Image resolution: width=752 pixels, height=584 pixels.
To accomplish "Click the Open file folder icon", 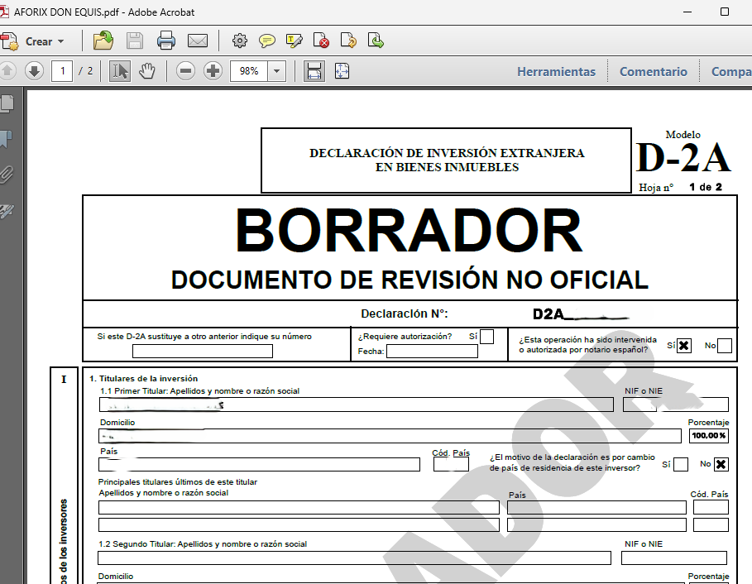I will point(103,41).
